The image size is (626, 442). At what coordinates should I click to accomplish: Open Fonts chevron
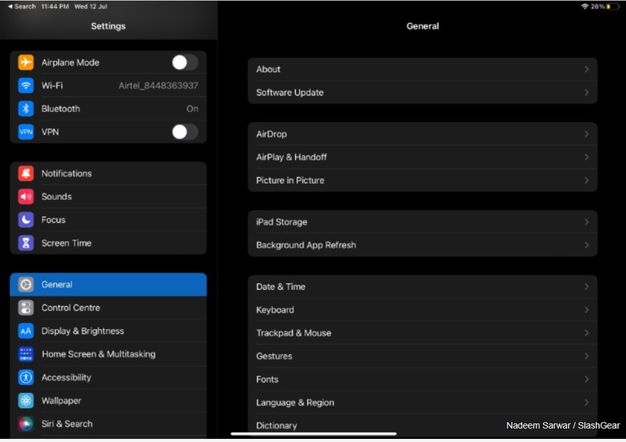click(x=587, y=379)
